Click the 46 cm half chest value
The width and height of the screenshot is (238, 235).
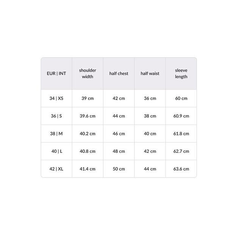pyautogui.click(x=119, y=133)
